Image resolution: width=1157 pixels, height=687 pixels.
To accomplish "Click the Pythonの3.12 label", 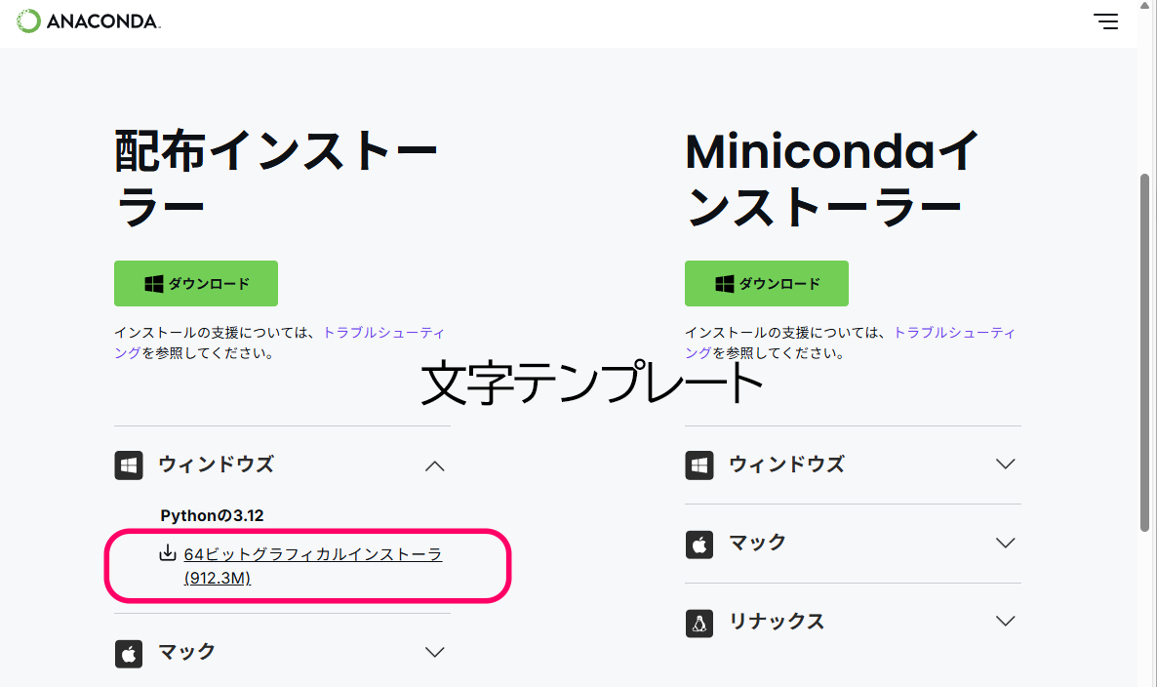I will [x=212, y=516].
